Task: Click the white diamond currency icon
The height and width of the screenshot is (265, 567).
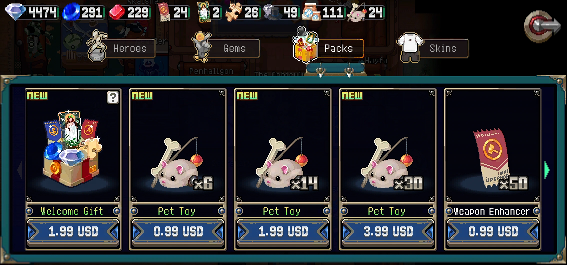Action: (15, 12)
